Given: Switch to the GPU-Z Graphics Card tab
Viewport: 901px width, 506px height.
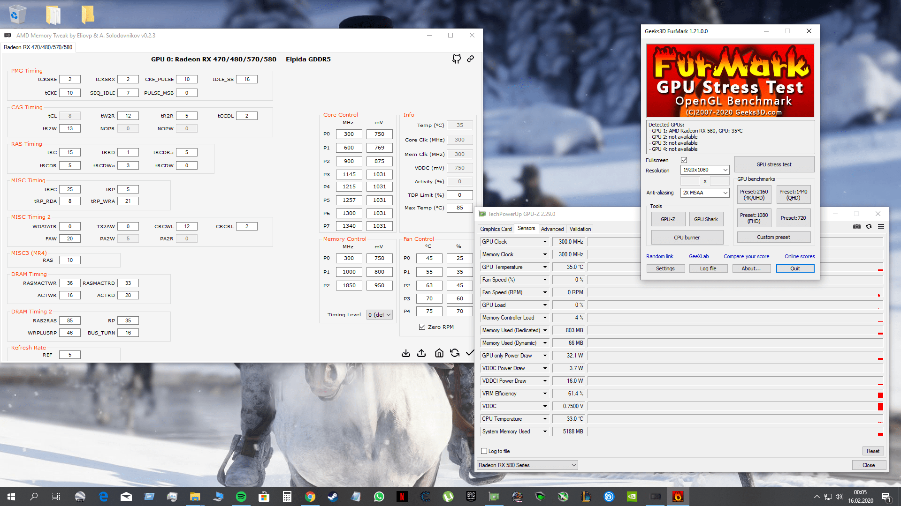Looking at the screenshot, I should [x=496, y=229].
